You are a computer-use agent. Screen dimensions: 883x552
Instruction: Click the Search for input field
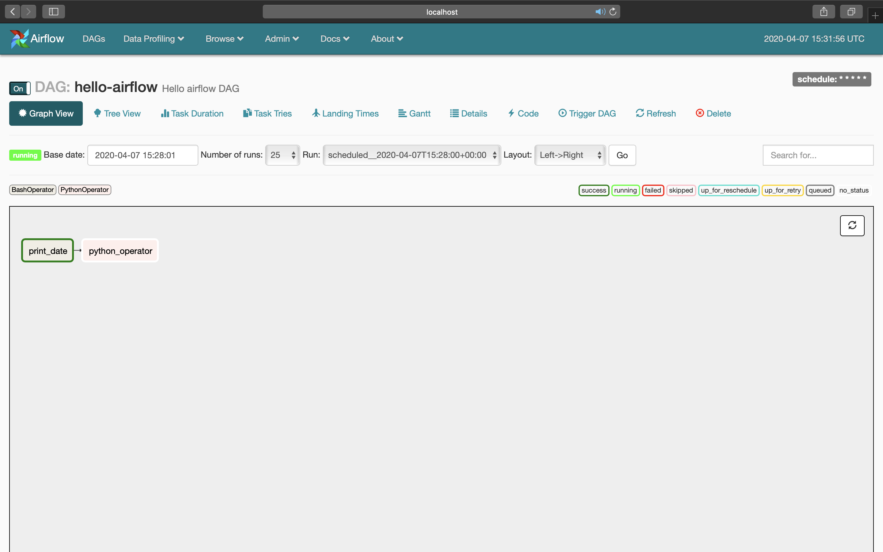(818, 155)
